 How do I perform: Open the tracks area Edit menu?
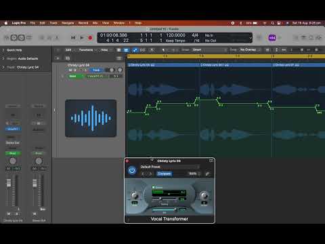(x=68, y=50)
